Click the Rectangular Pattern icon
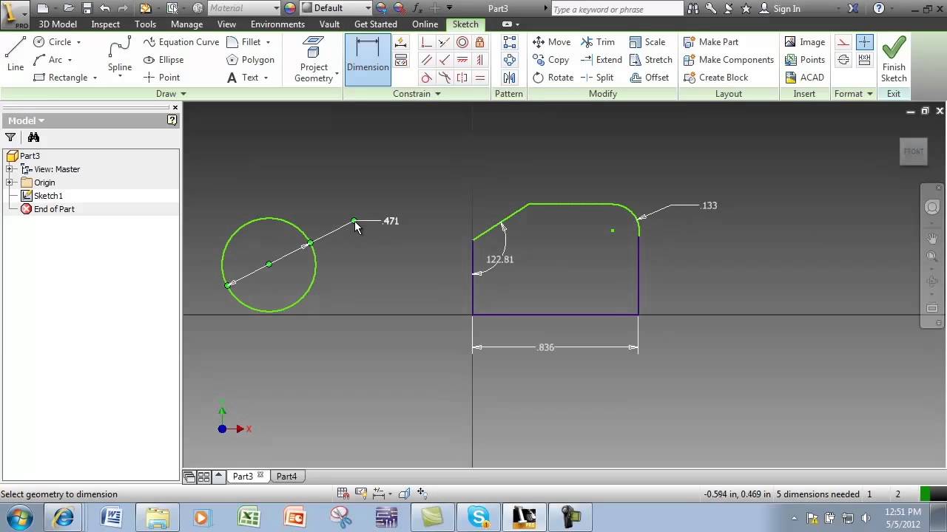 510,42
